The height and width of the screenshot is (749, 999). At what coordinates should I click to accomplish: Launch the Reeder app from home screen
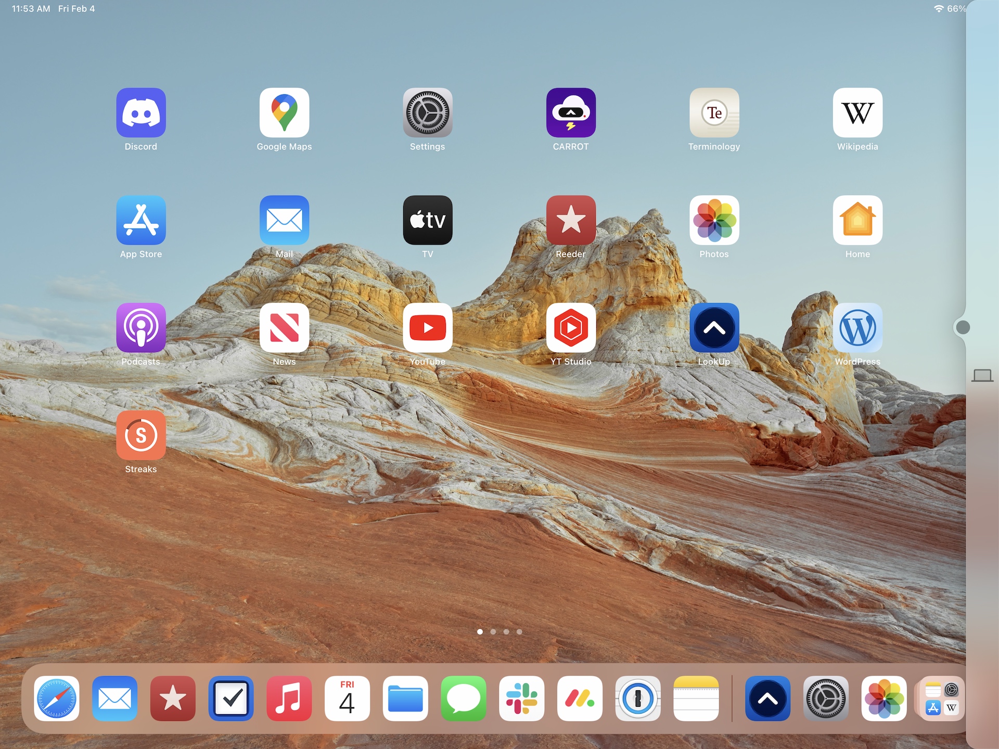pos(571,220)
